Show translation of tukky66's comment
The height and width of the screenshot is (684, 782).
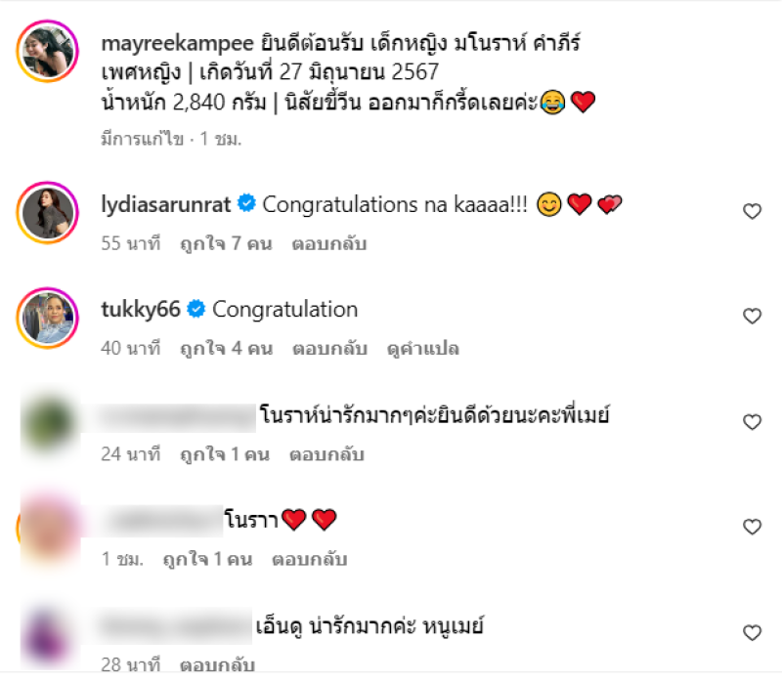423,349
